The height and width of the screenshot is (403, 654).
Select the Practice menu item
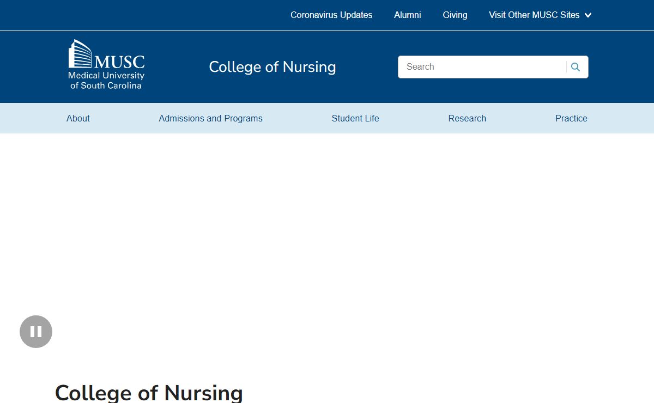tap(571, 118)
